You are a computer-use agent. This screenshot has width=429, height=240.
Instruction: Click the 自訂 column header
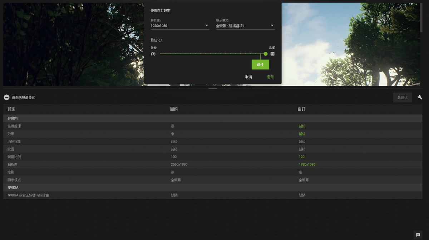301,109
